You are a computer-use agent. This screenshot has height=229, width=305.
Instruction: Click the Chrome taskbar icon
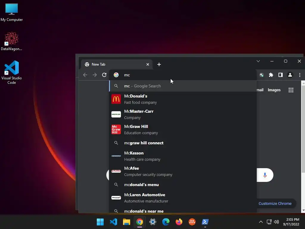tap(140, 222)
